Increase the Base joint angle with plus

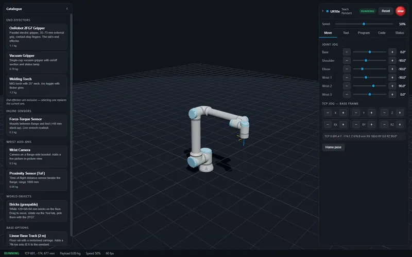pos(392,52)
